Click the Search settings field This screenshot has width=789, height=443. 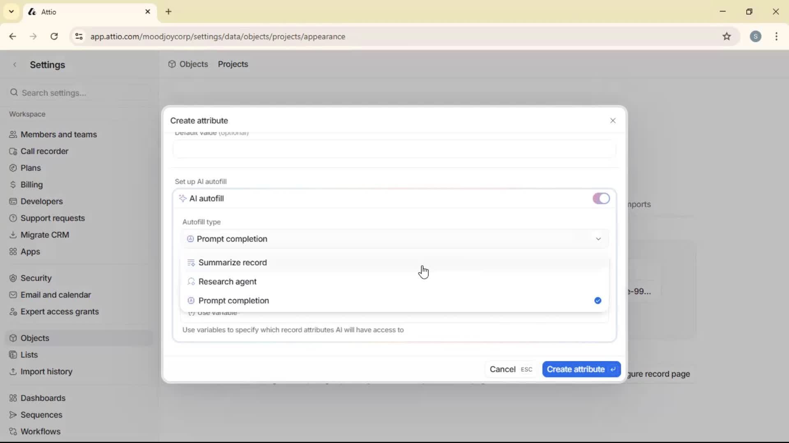point(78,93)
